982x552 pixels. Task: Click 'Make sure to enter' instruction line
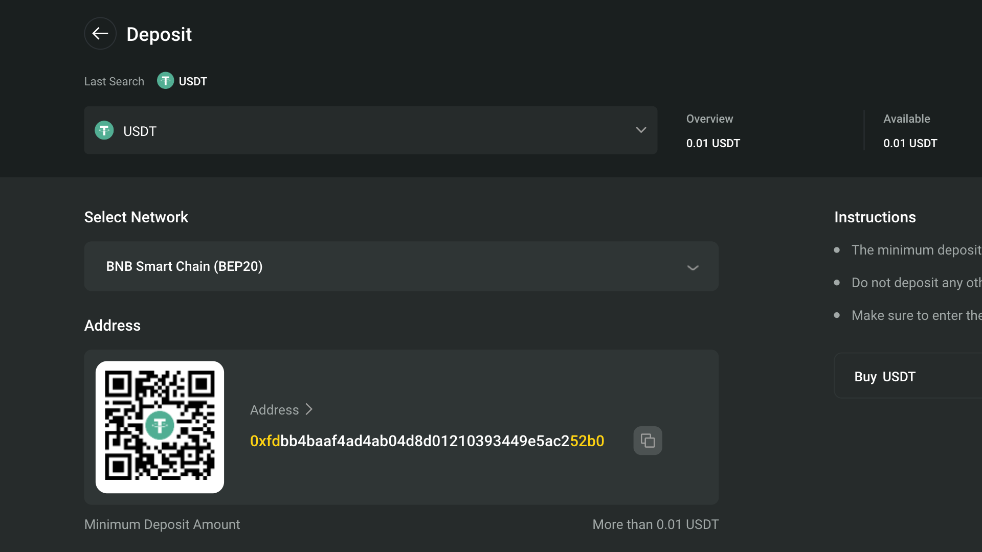point(917,315)
